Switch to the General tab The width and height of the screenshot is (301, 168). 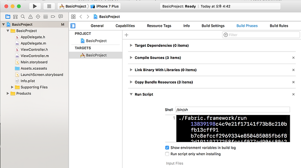(97, 26)
